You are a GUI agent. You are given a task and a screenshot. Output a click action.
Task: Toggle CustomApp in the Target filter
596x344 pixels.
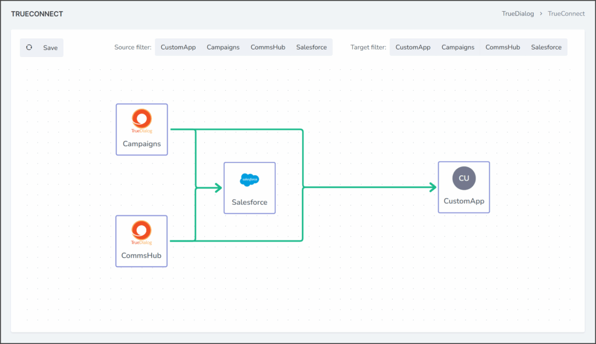(413, 47)
